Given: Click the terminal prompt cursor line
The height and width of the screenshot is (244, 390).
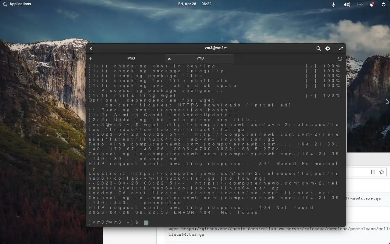Looking at the screenshot, I should pyautogui.click(x=118, y=222).
